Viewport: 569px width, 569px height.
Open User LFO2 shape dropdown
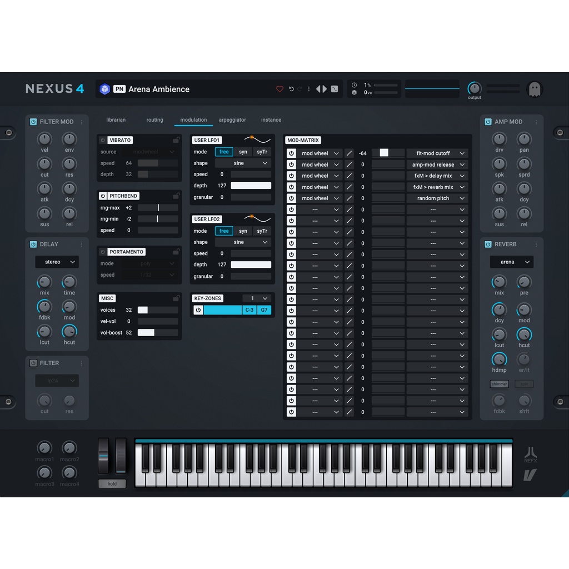point(243,242)
